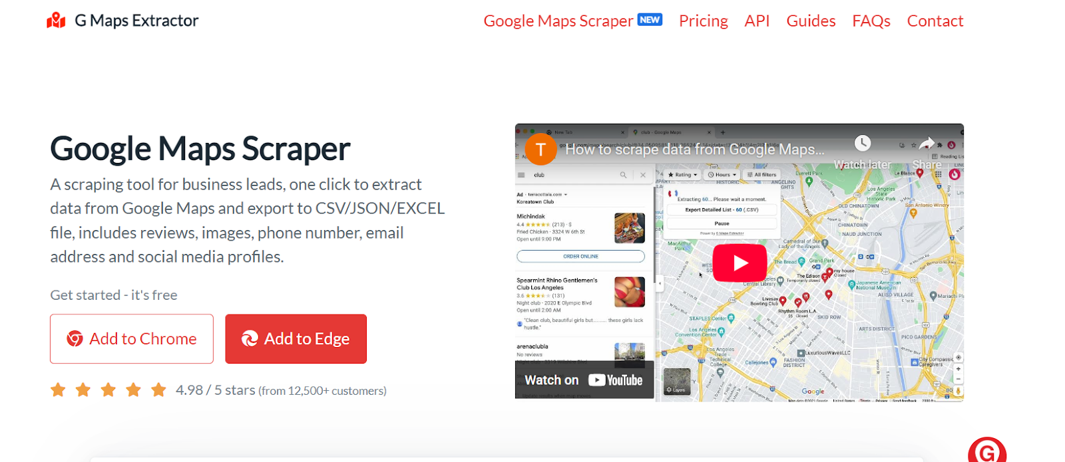Image resolution: width=1065 pixels, height=462 pixels.
Task: Open the orange T channel avatar
Action: coord(540,150)
